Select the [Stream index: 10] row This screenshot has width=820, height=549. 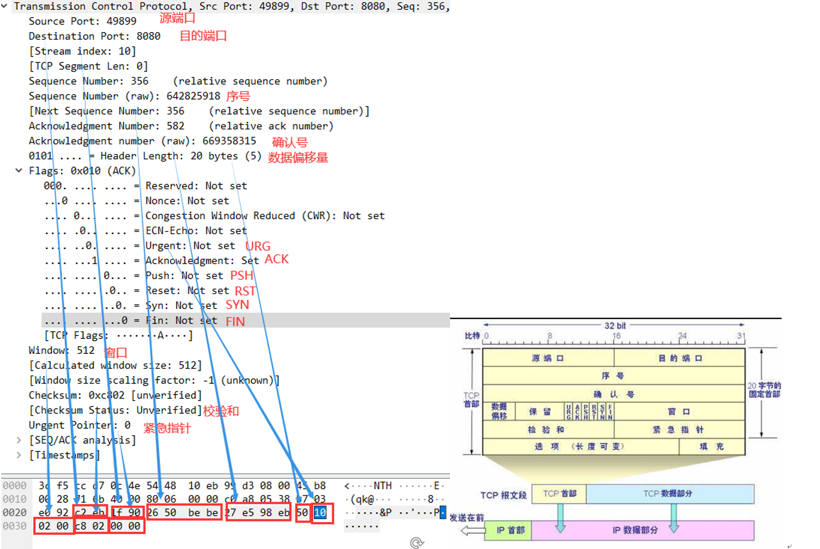[x=82, y=51]
